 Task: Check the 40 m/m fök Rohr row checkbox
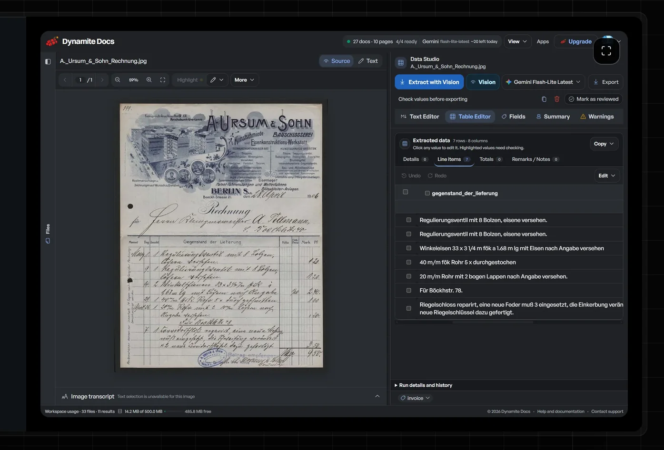[408, 262]
